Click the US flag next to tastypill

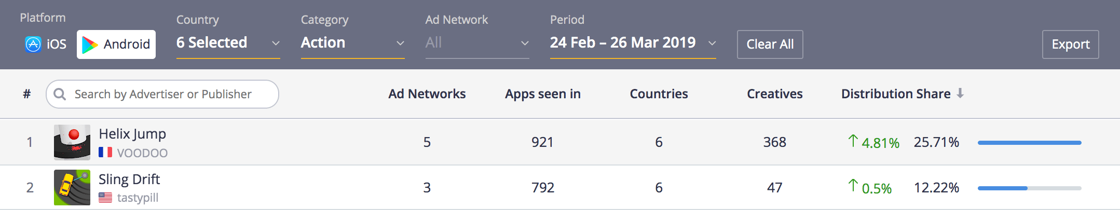pyautogui.click(x=105, y=198)
